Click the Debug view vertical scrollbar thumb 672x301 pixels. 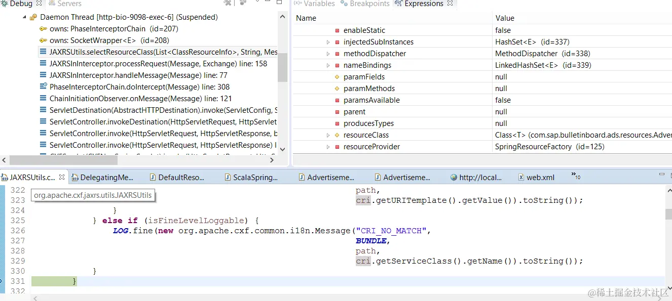coord(282,66)
